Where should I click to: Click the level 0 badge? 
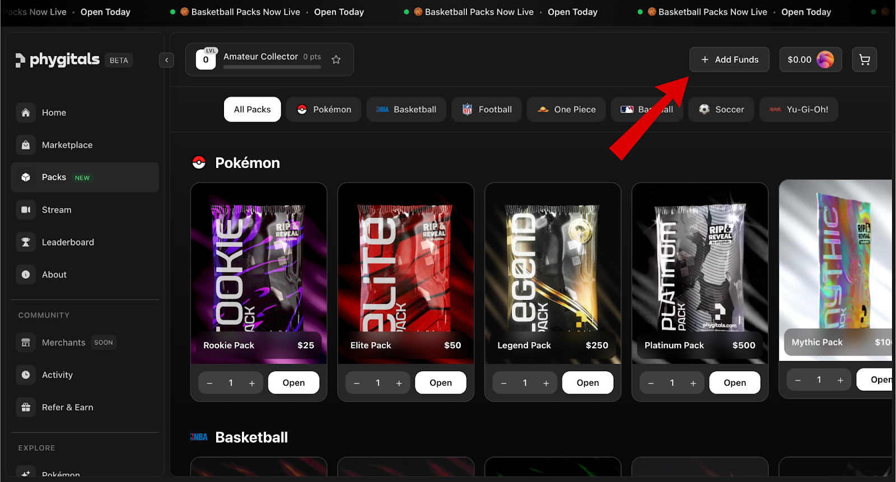pyautogui.click(x=206, y=59)
